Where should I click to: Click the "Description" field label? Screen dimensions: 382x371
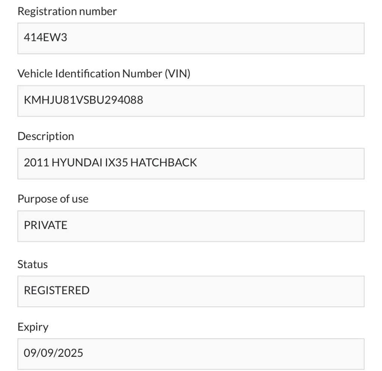pyautogui.click(x=46, y=136)
